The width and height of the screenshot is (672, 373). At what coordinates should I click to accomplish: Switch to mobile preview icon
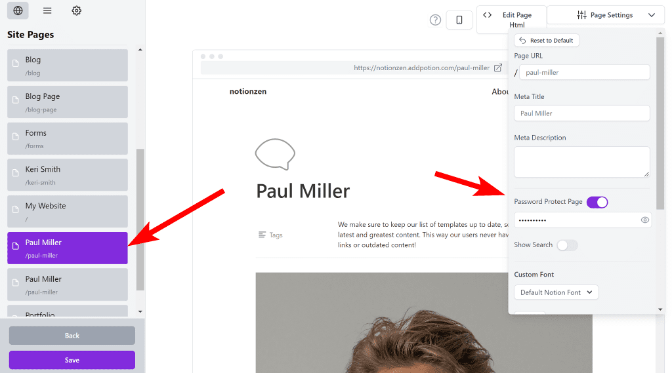459,20
